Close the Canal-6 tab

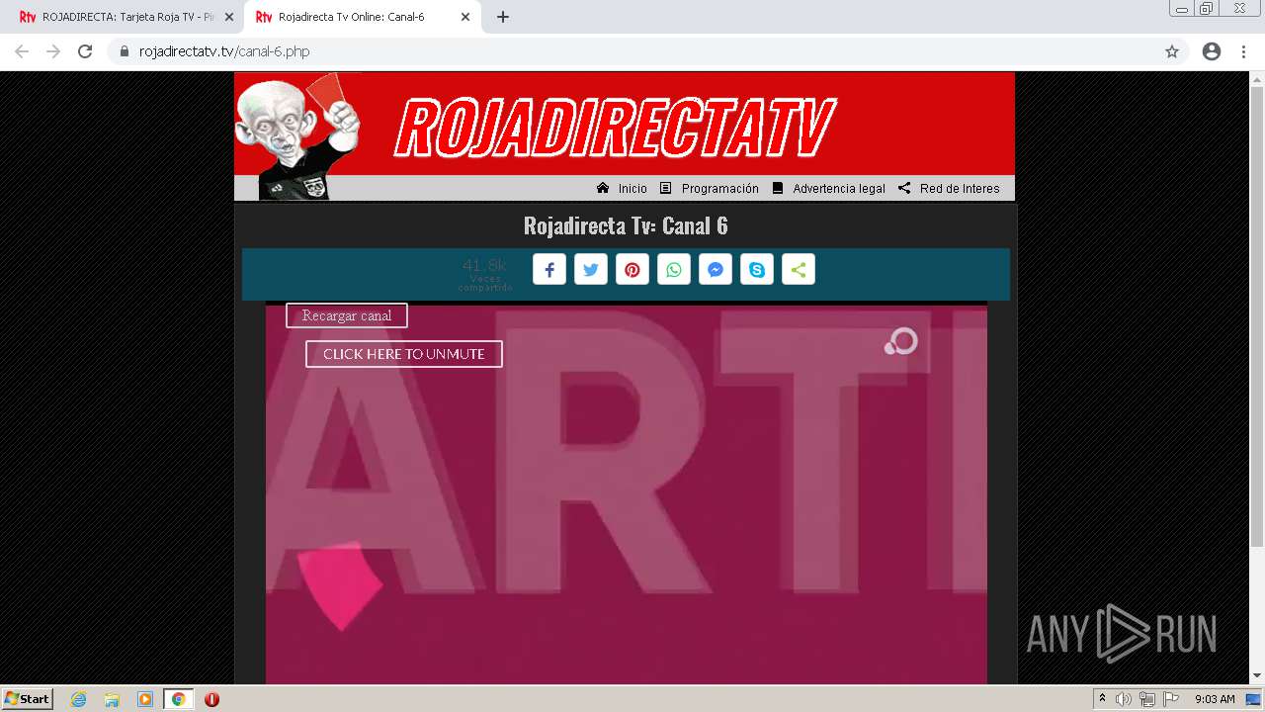pos(465,17)
